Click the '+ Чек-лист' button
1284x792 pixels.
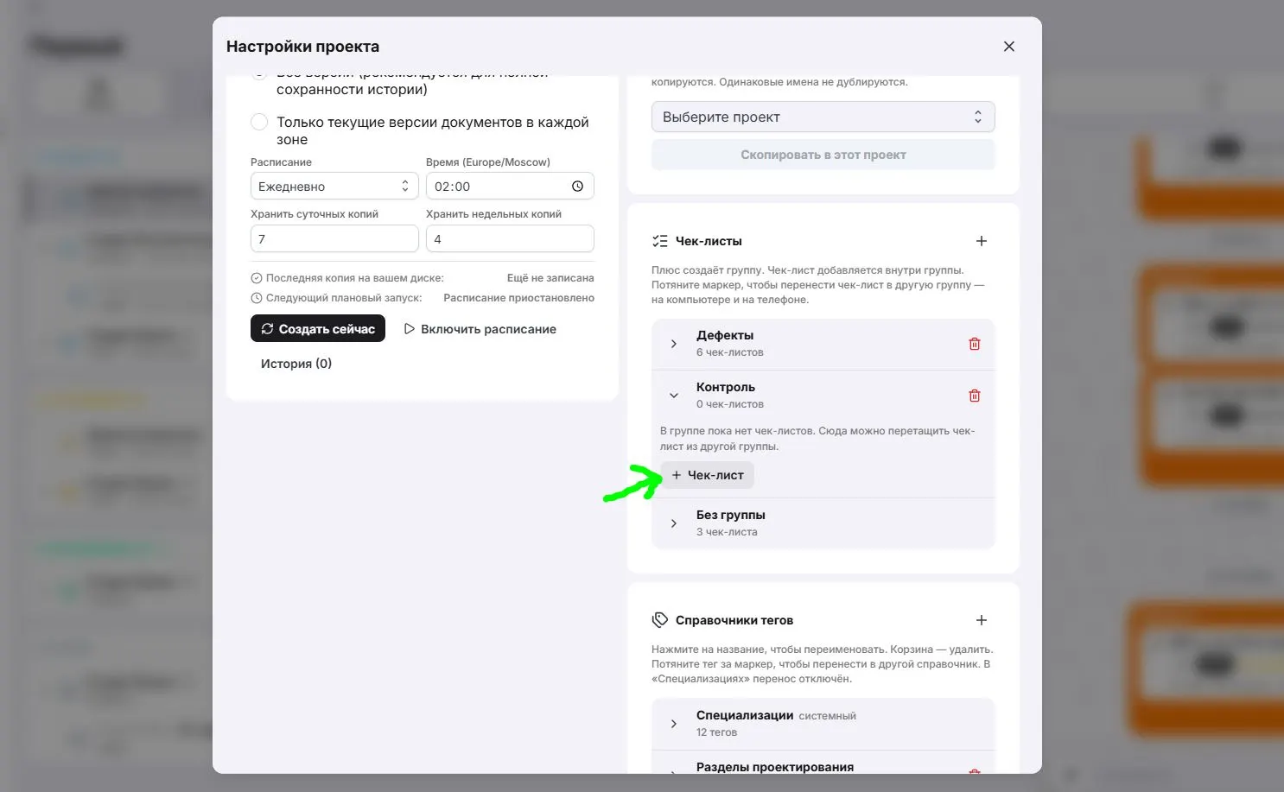coord(707,475)
